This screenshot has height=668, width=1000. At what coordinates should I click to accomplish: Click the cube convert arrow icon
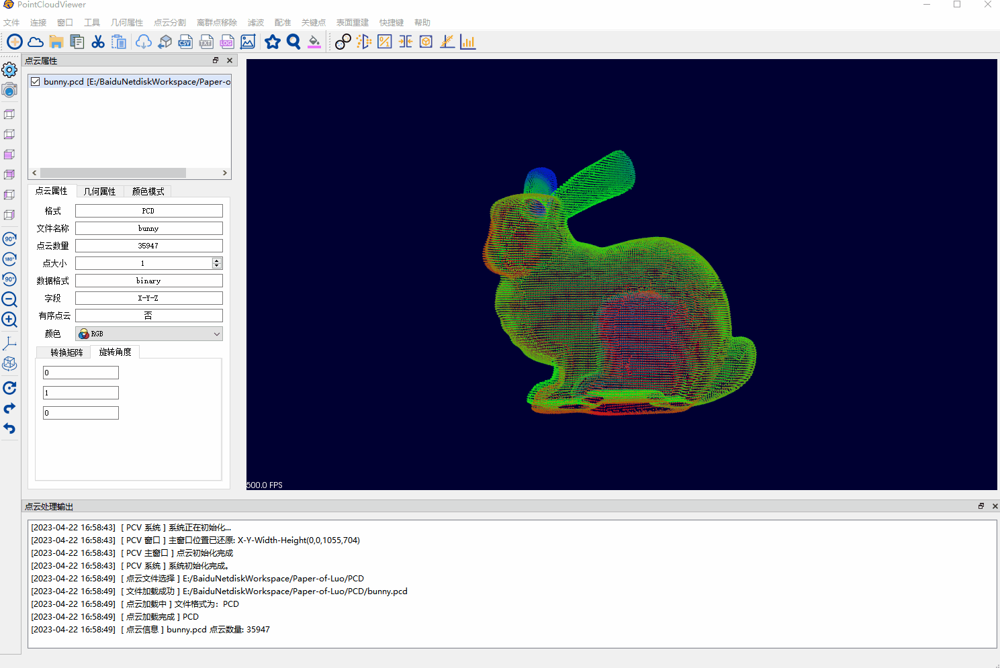165,42
